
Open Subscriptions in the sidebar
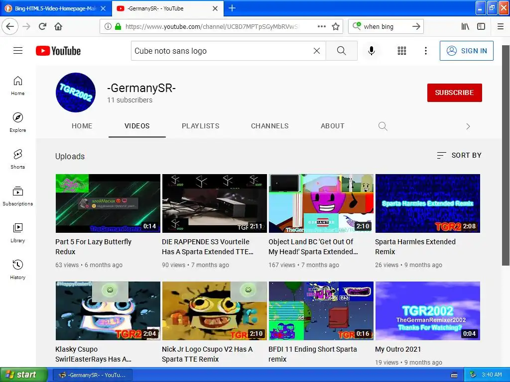pyautogui.click(x=18, y=196)
